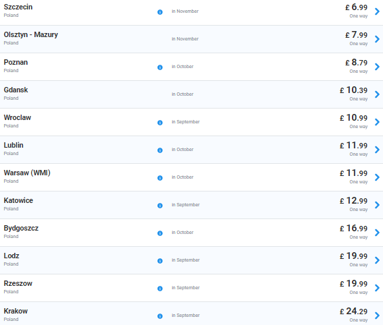383x325 pixels.
Task: Choose Wroclaw £ 10.99 one way fare
Action: click(353, 121)
